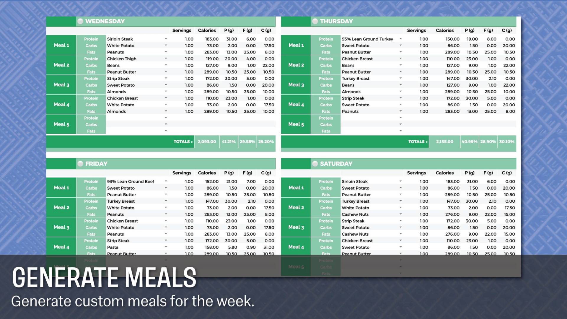Expand the Sweet Potato carbs dropdown Thursday
567x319 pixels.
coord(400,45)
